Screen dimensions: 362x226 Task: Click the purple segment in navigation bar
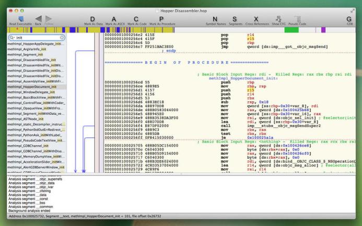(x=323, y=30)
